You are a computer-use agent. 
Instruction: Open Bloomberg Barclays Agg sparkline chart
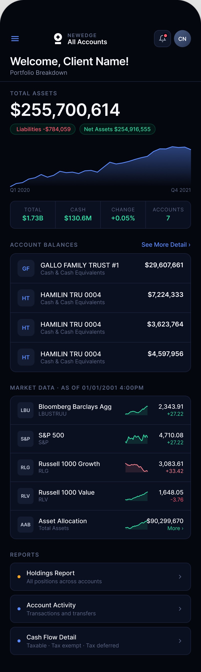[x=136, y=410]
